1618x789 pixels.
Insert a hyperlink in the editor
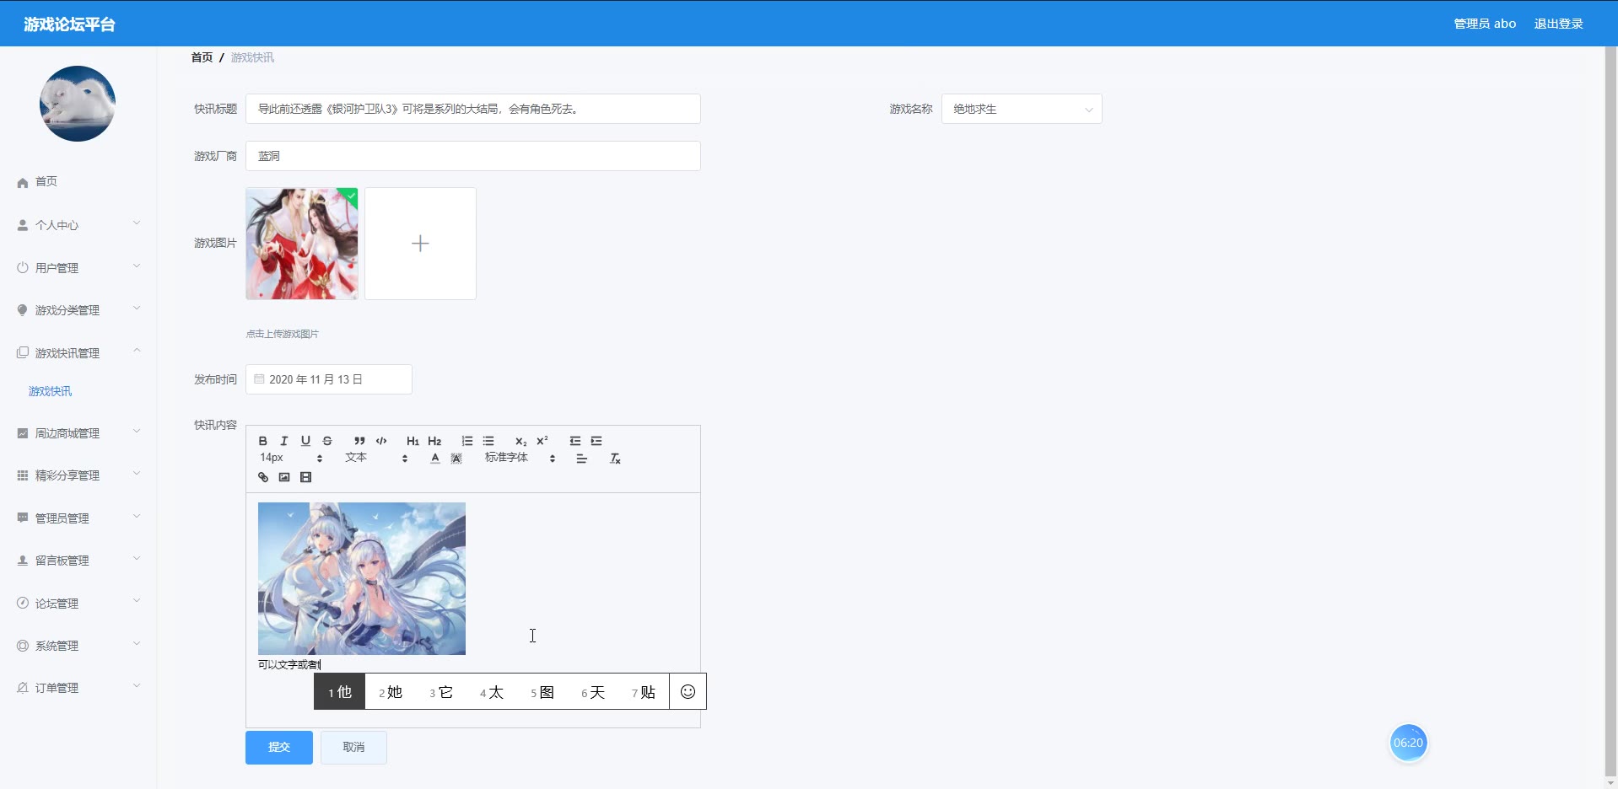pyautogui.click(x=262, y=477)
